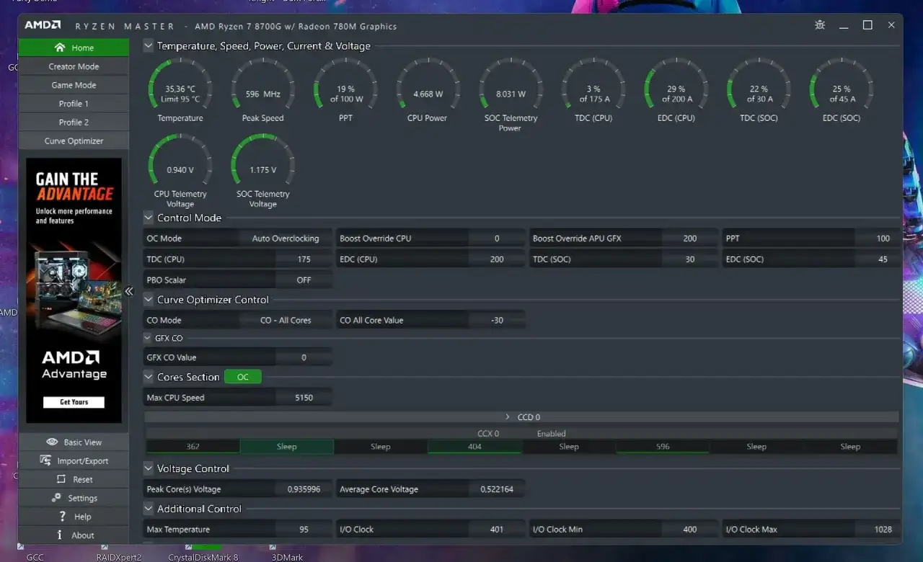The image size is (923, 562).
Task: Click the Import/Export arrows icon
Action: pos(45,461)
